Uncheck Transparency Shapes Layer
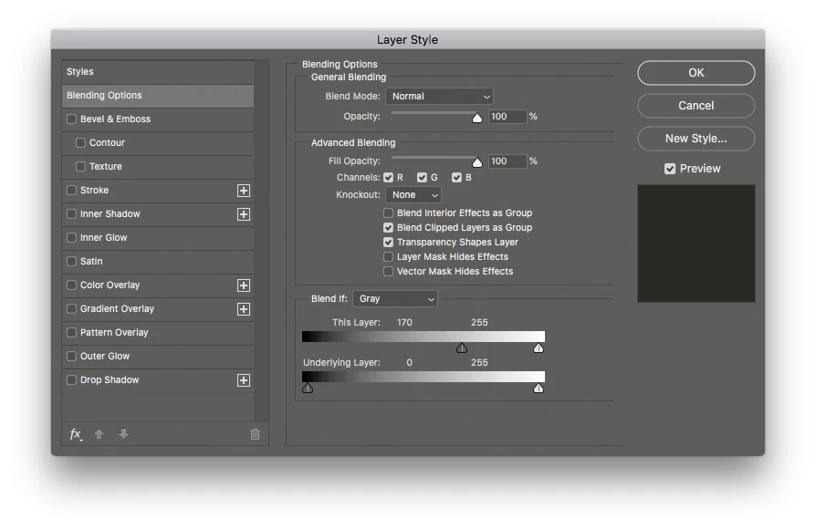The width and height of the screenshot is (816, 529). pos(388,242)
